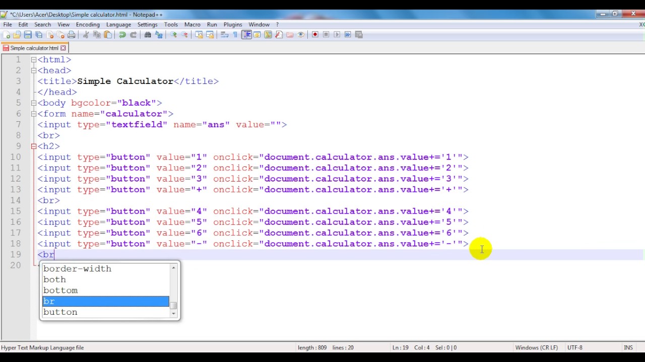Collapse the h2 fold marker on line 9
645x362 pixels.
tap(34, 146)
